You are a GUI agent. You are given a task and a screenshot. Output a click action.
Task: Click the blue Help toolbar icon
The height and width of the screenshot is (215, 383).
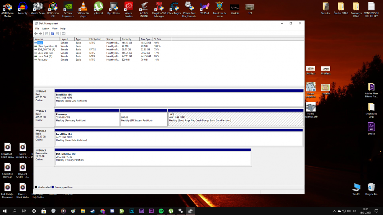coord(52,34)
